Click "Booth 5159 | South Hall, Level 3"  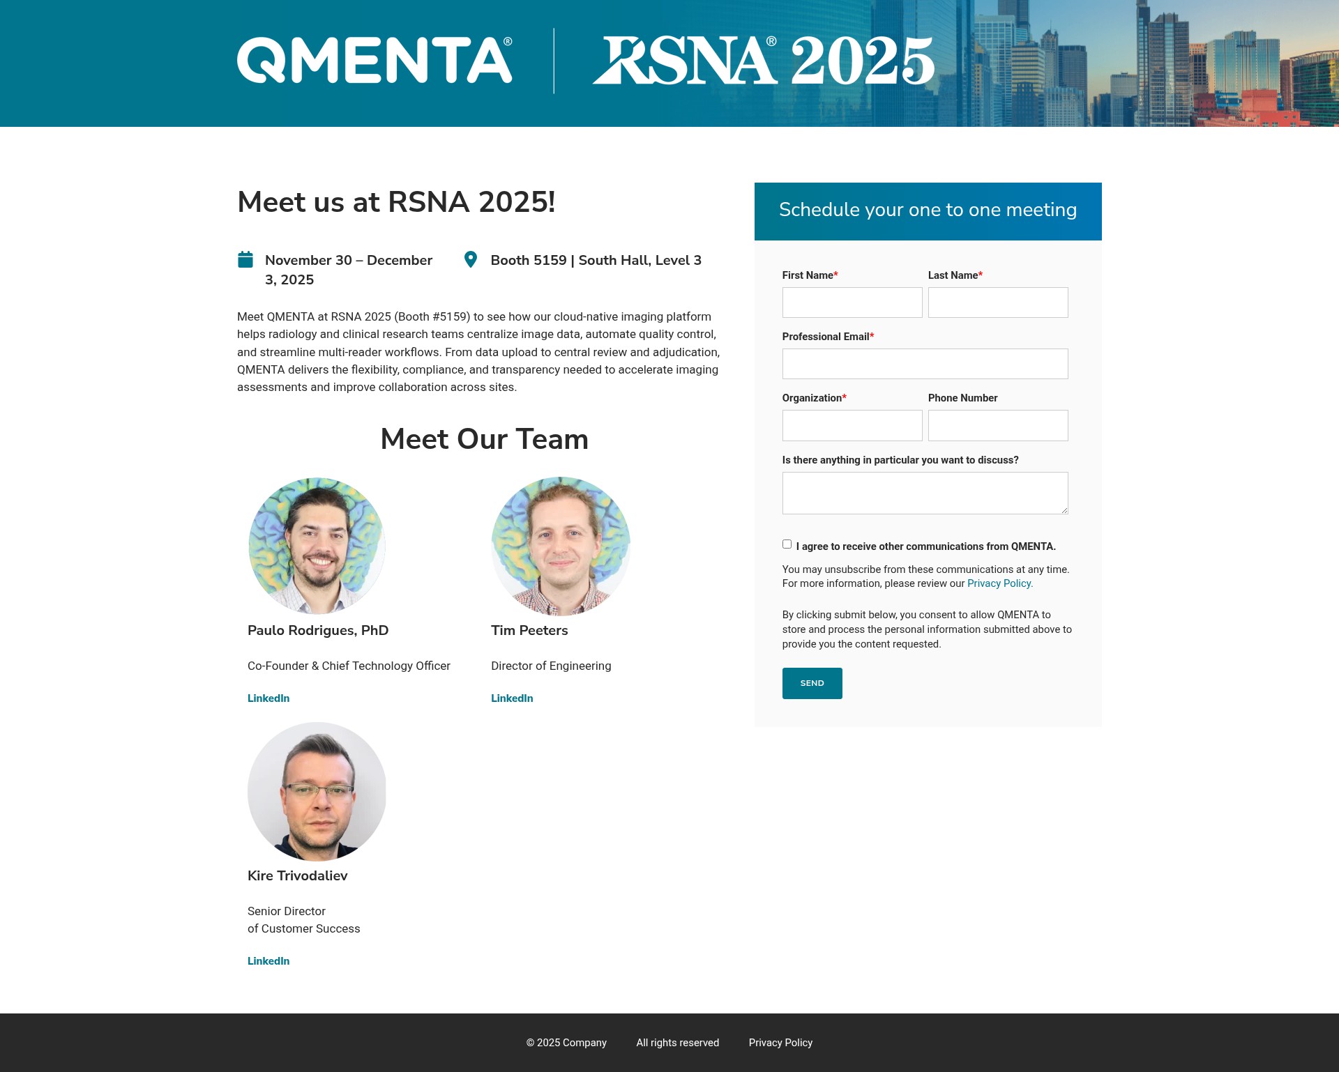pos(596,260)
